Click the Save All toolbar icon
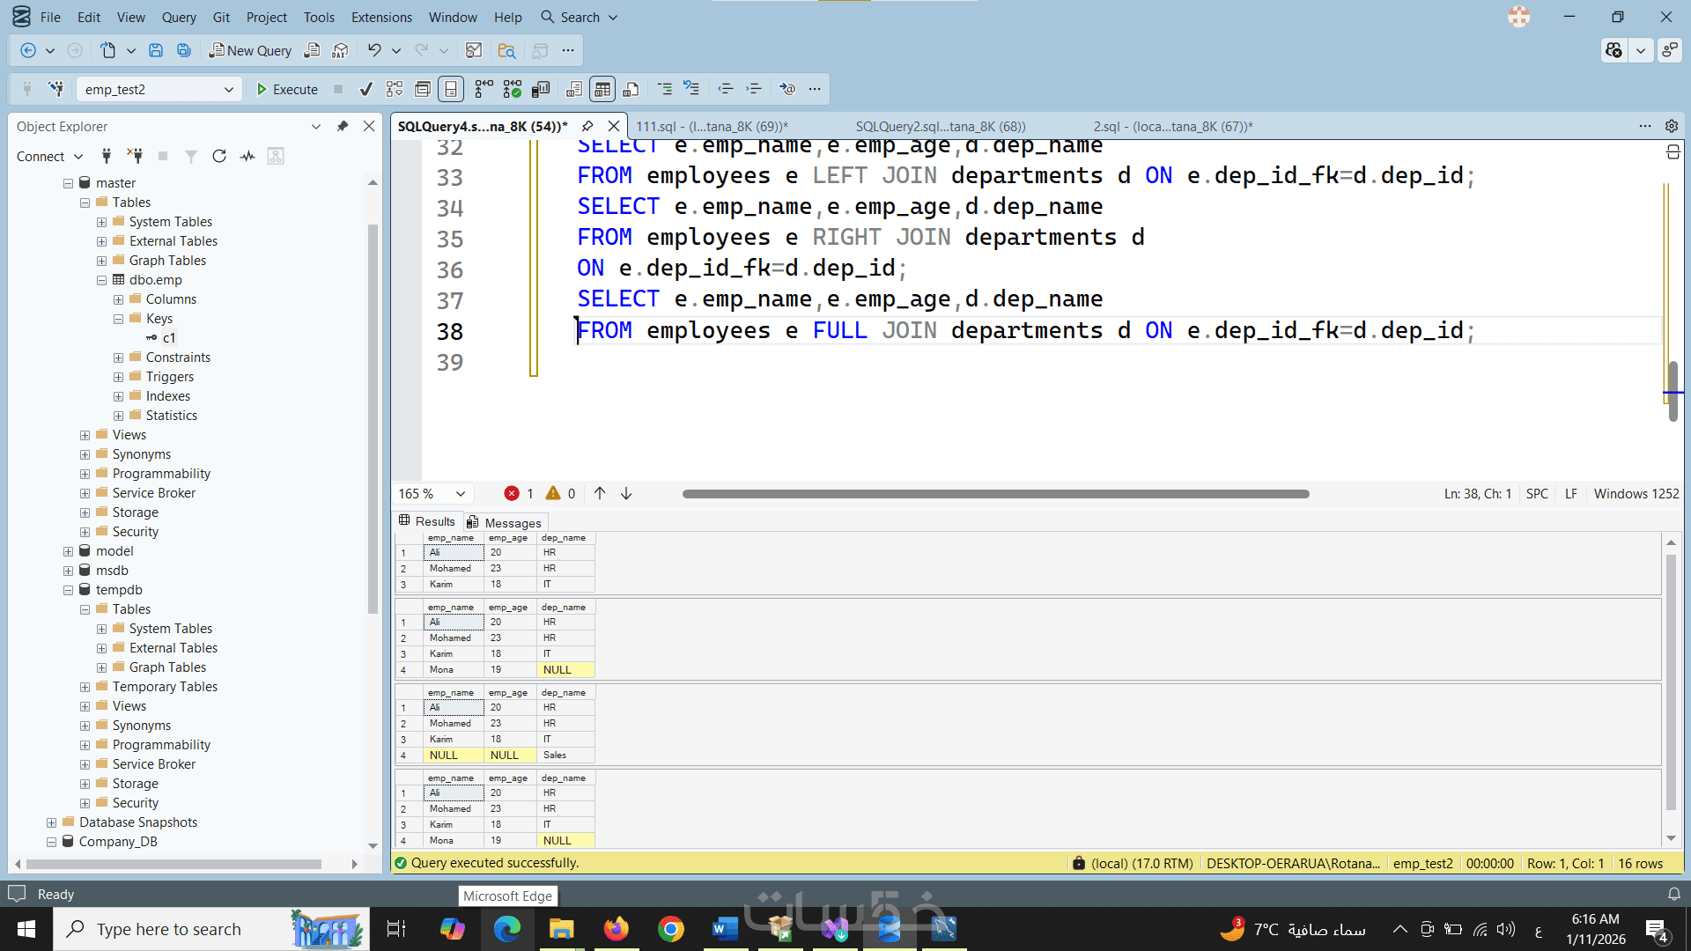1691x951 pixels. [x=184, y=50]
